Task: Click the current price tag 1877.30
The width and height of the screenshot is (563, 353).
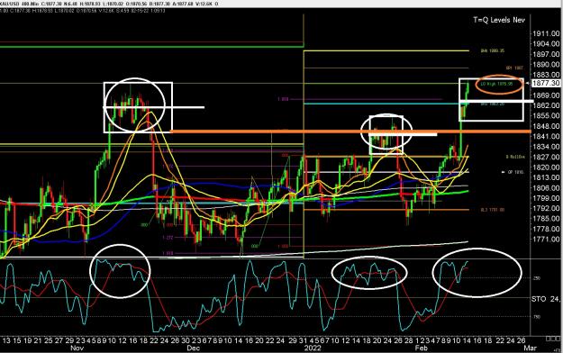Action: [x=546, y=83]
